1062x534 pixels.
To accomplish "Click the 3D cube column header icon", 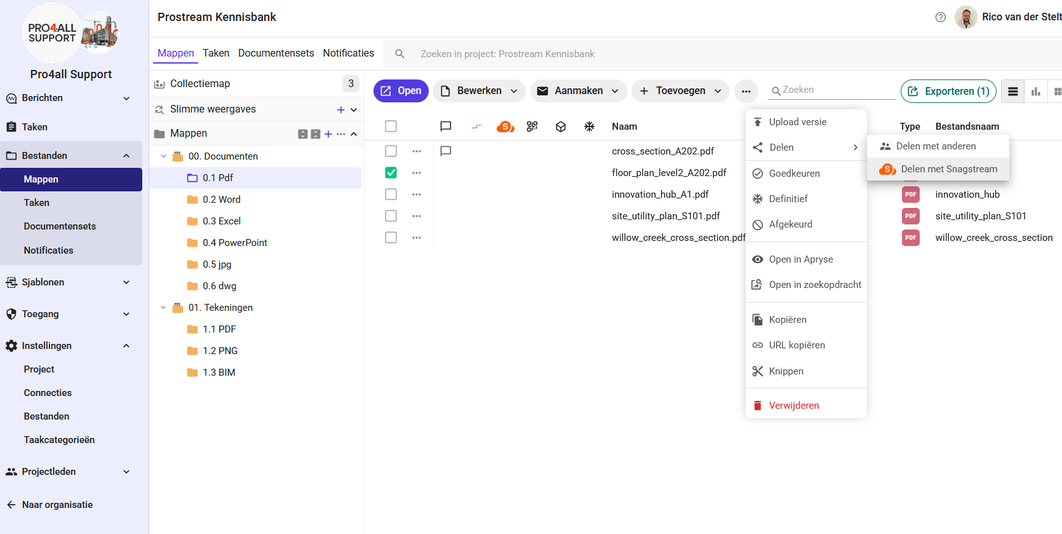I will click(x=561, y=127).
